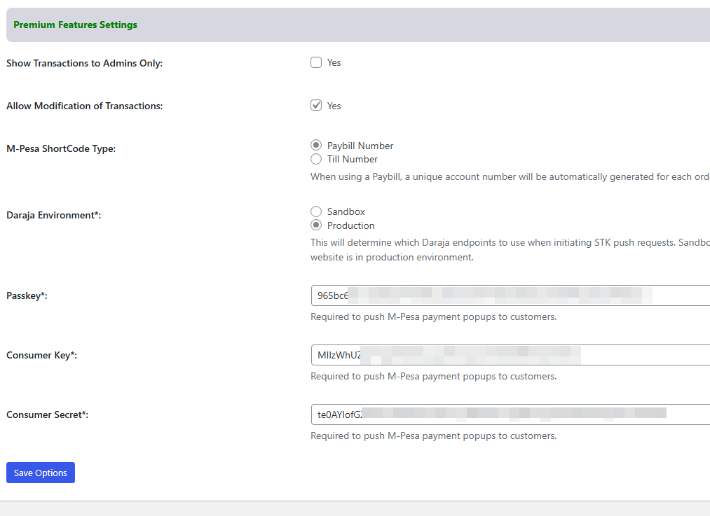Select Paybill Number radio option
Image resolution: width=710 pixels, height=516 pixels.
pos(316,145)
